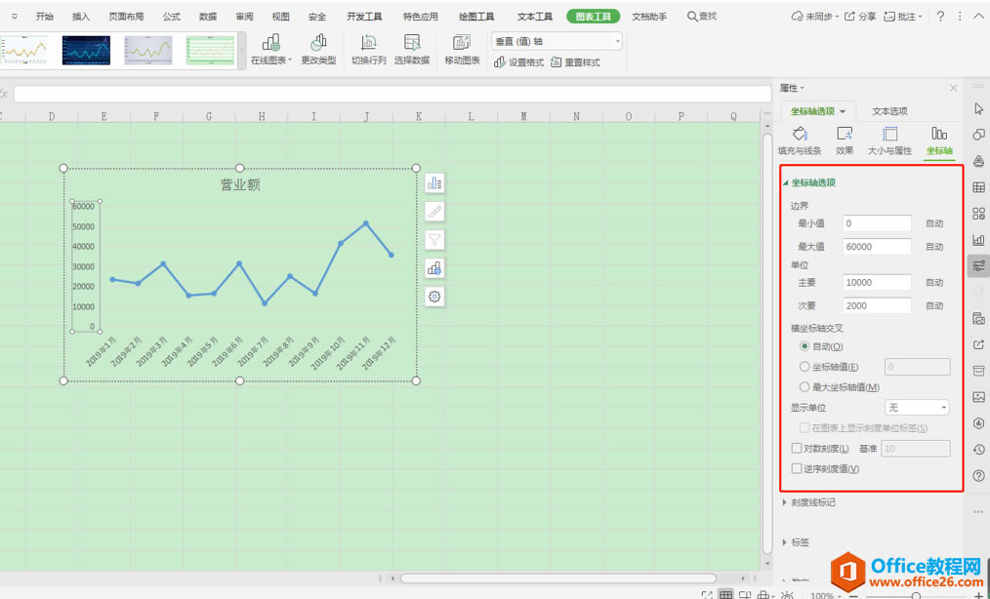Image resolution: width=990 pixels, height=599 pixels.
Task: Enable the 对数刻度(L) checkbox
Action: click(797, 448)
